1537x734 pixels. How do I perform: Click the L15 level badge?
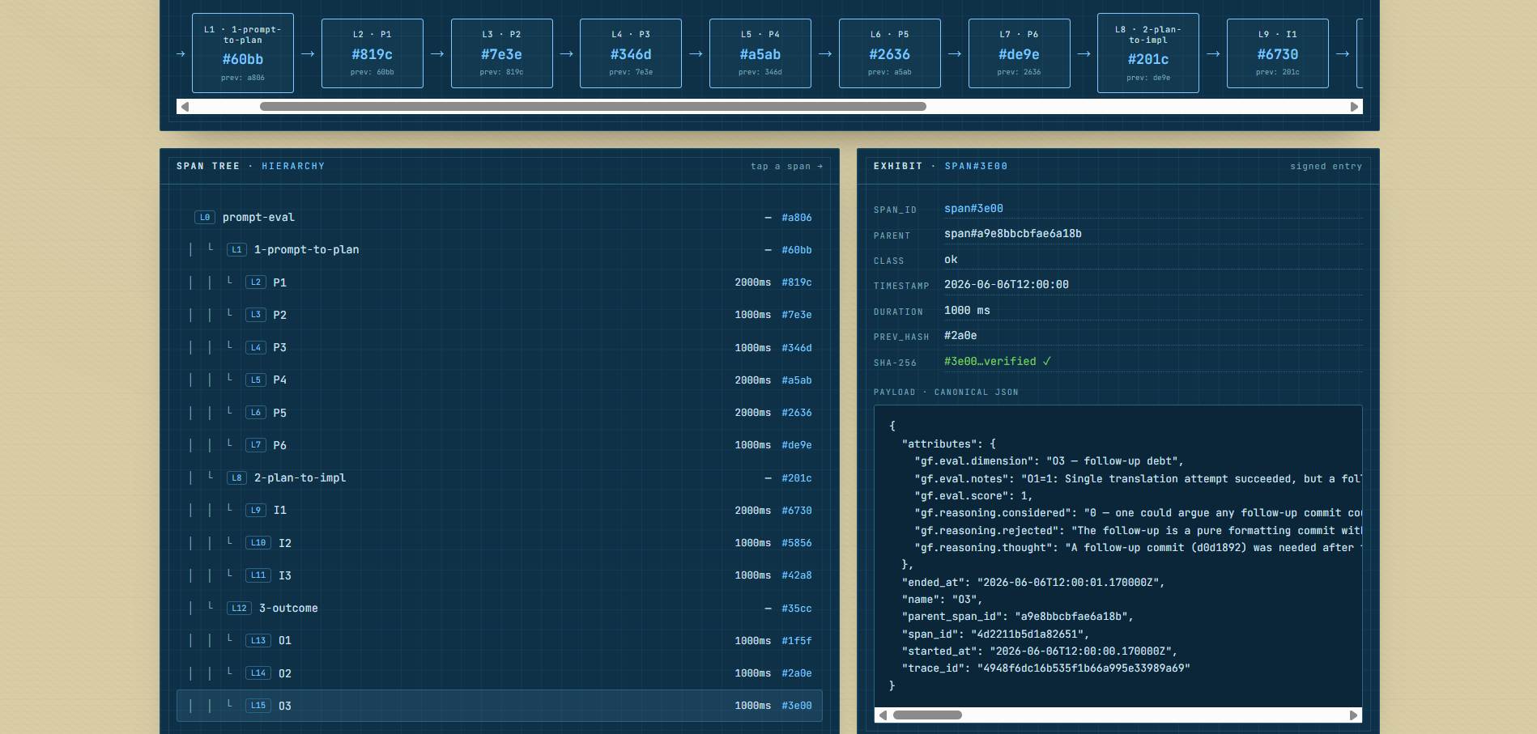(258, 705)
